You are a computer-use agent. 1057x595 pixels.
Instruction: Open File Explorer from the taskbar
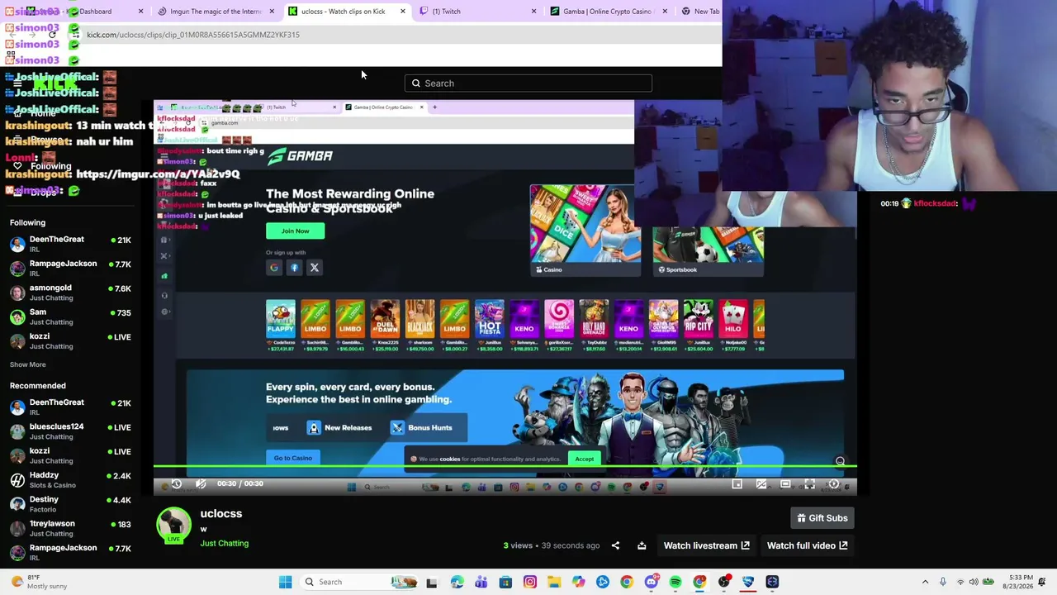554,582
